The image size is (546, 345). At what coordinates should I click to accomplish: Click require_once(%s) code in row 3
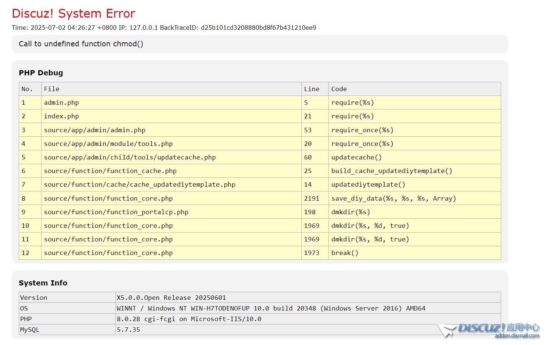362,130
